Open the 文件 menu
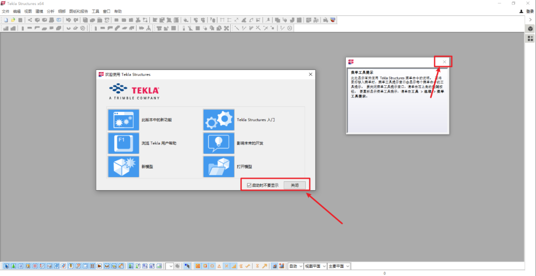Image resolution: width=536 pixels, height=276 pixels. (x=6, y=11)
